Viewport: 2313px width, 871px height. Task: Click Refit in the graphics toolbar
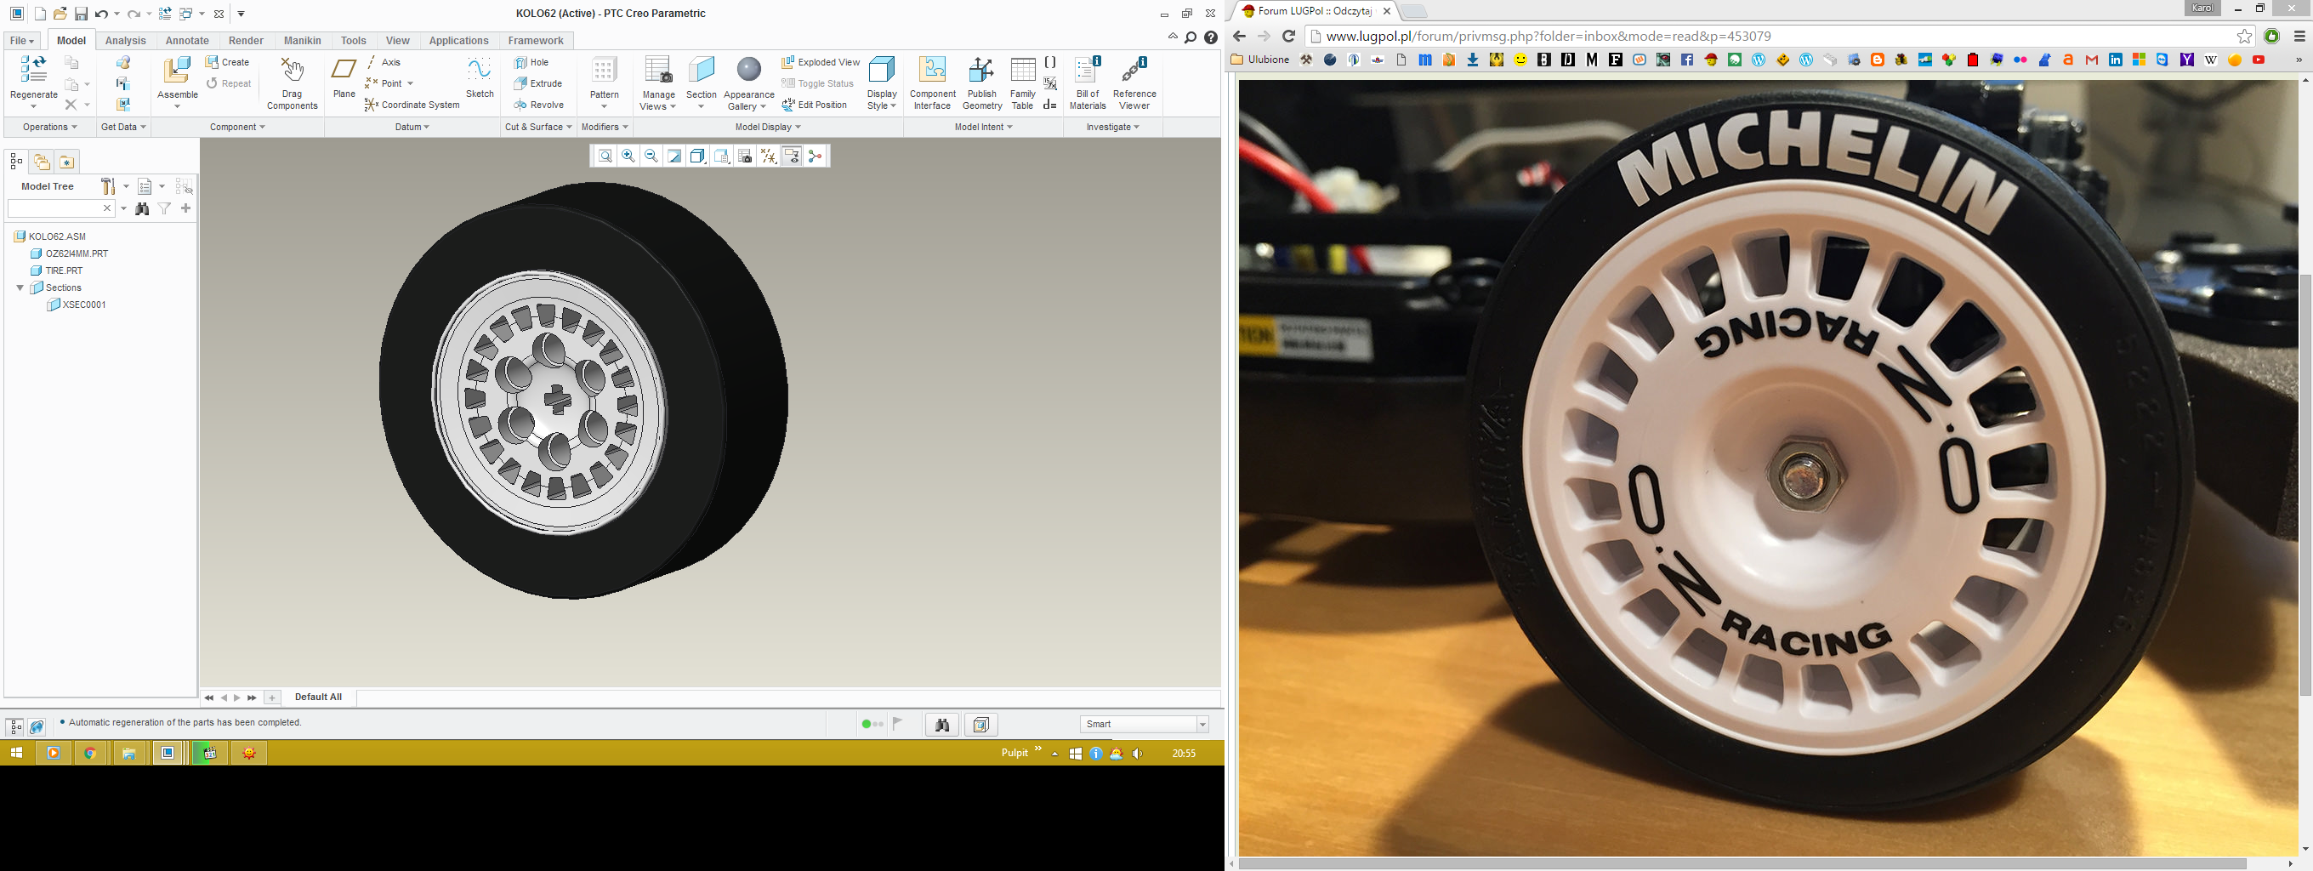[x=605, y=157]
